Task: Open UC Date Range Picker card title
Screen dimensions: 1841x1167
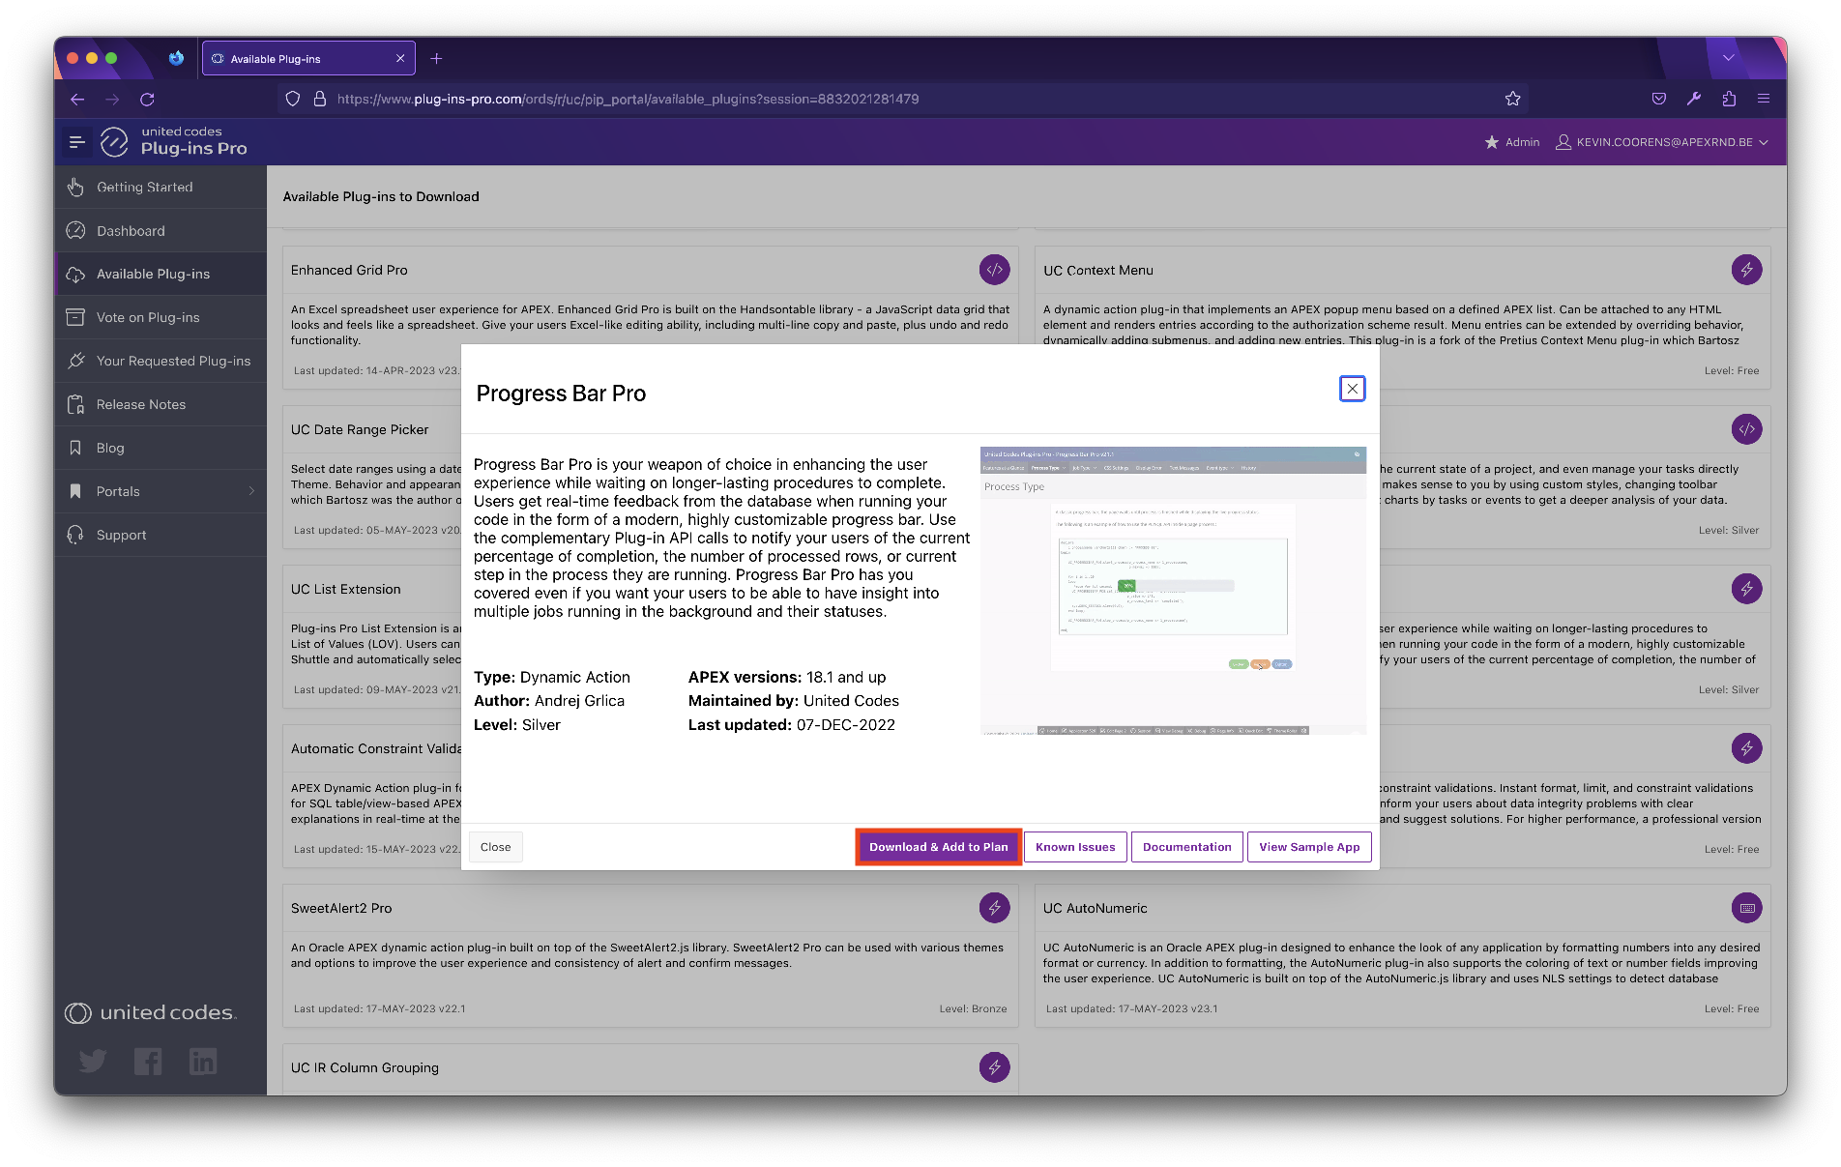Action: coord(360,430)
